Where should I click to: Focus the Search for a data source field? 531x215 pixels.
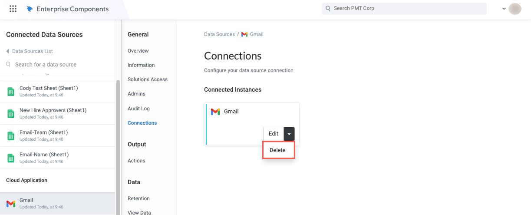pos(61,64)
